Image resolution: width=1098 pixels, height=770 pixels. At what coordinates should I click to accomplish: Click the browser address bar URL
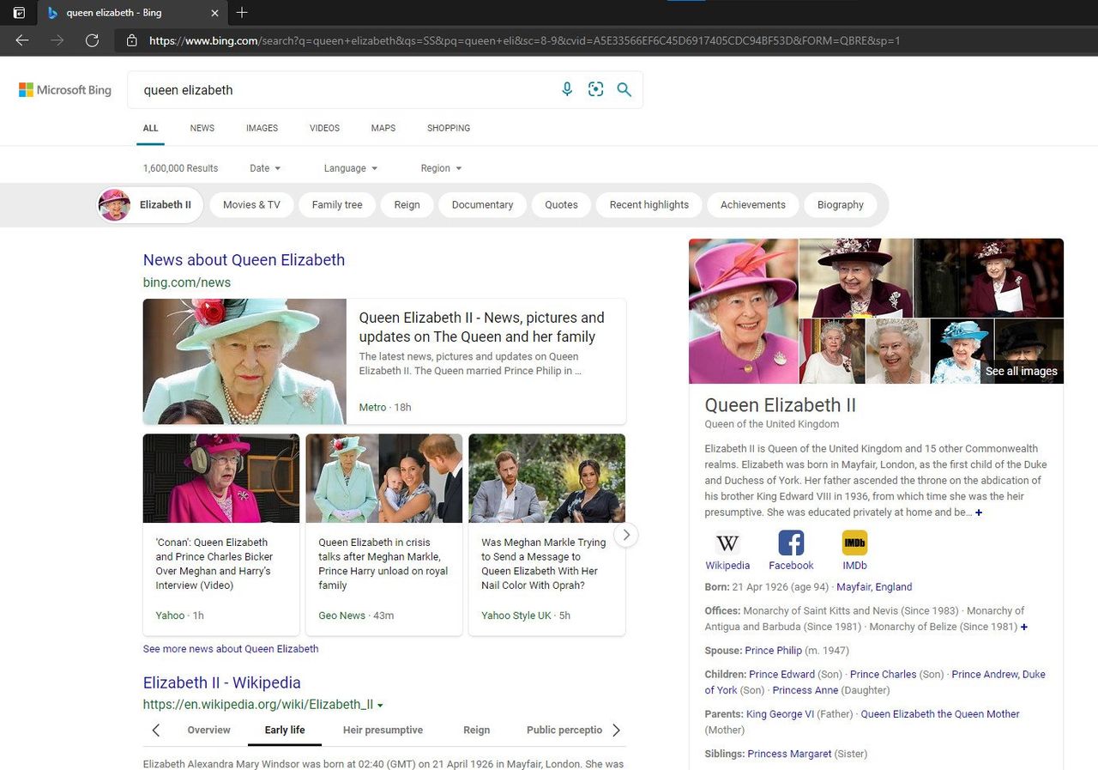[523, 40]
